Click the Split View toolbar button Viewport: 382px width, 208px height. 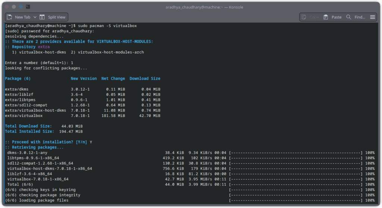(x=53, y=17)
